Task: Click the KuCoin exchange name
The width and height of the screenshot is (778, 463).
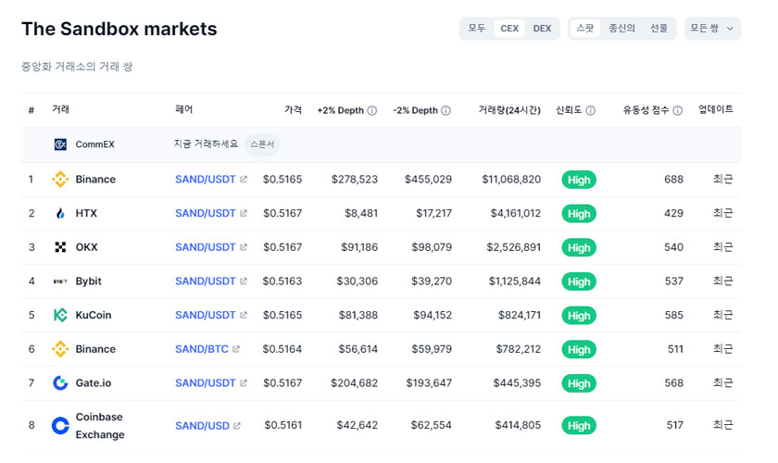Action: point(94,315)
